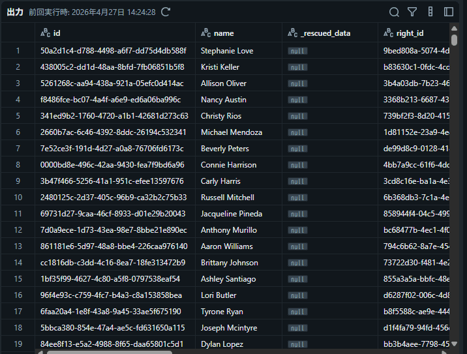This screenshot has height=354, width=467.
Task: Sort by the name column header
Action: pyautogui.click(x=239, y=33)
